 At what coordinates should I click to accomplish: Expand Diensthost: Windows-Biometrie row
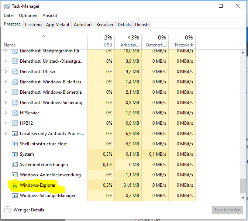tap(6, 92)
